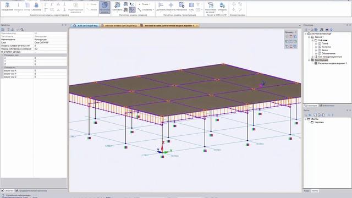Image resolution: width=352 pixels, height=198 pixels.
Task: Click the Настройки triangulation icon
Action: pos(182,7)
